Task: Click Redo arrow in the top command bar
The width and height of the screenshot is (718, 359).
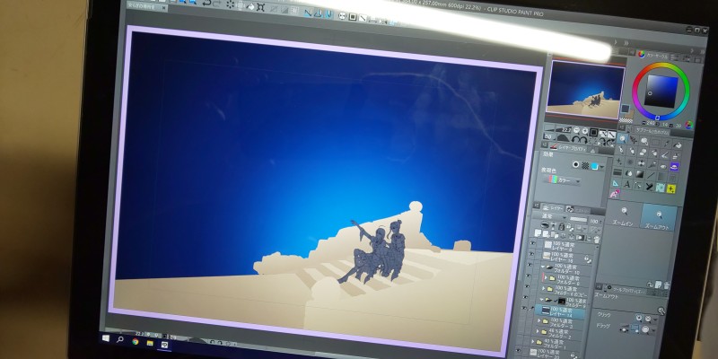Action: pos(216,4)
